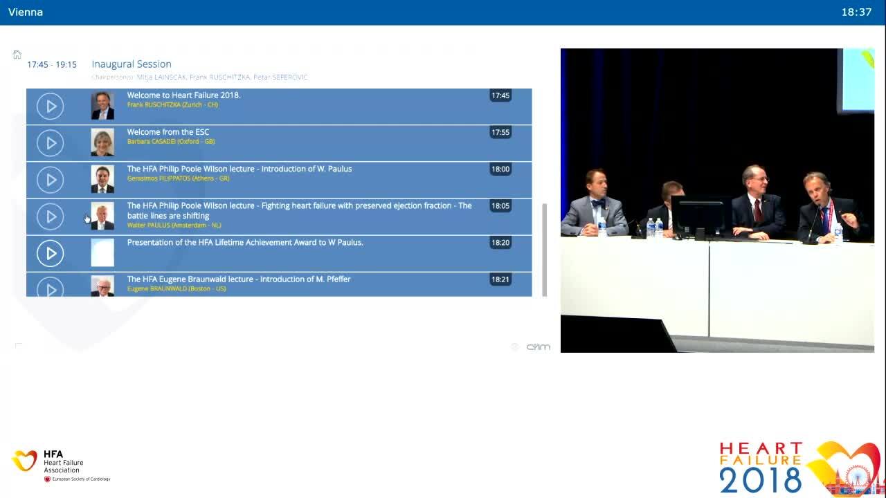
Task: Click Frank Ruschitzka's speaker photo
Action: coord(102,106)
